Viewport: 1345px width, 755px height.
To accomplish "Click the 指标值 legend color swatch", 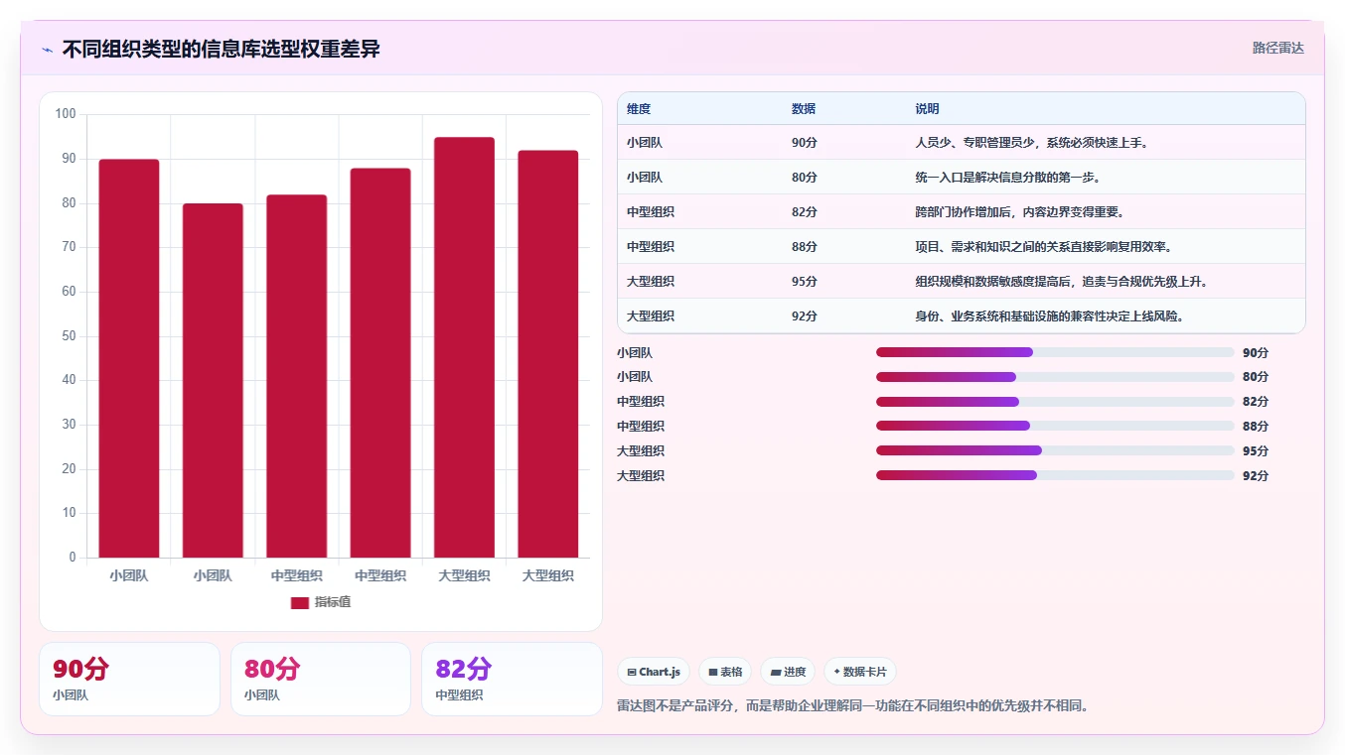I will pos(300,603).
